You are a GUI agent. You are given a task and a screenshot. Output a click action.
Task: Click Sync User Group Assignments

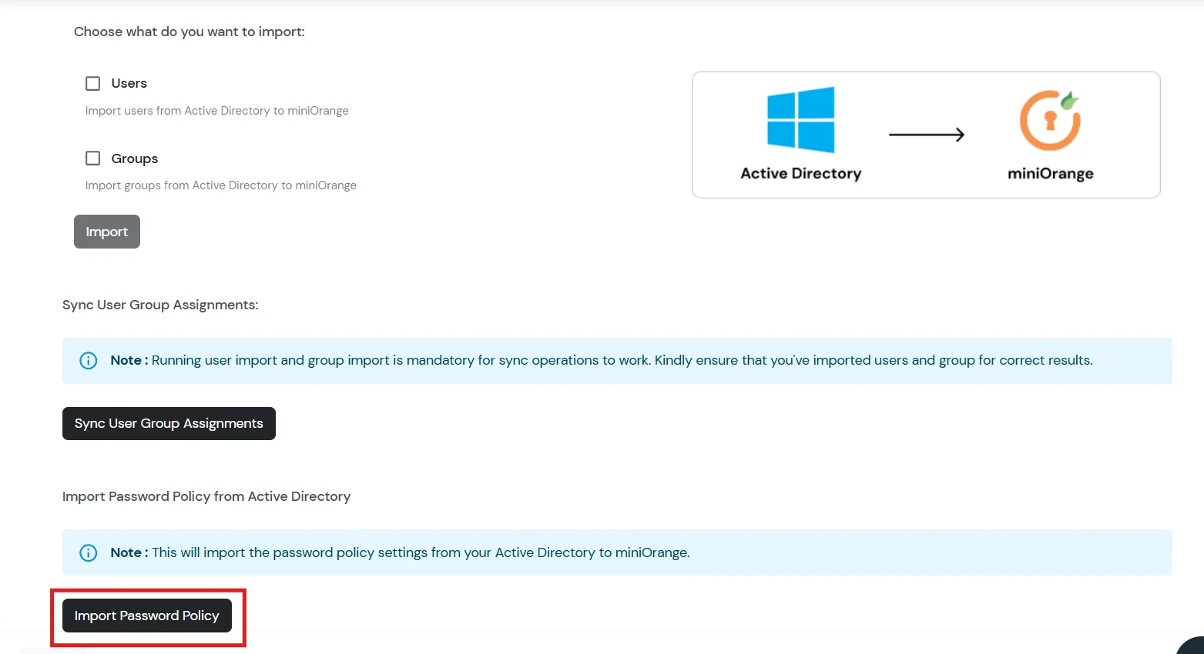(x=168, y=423)
